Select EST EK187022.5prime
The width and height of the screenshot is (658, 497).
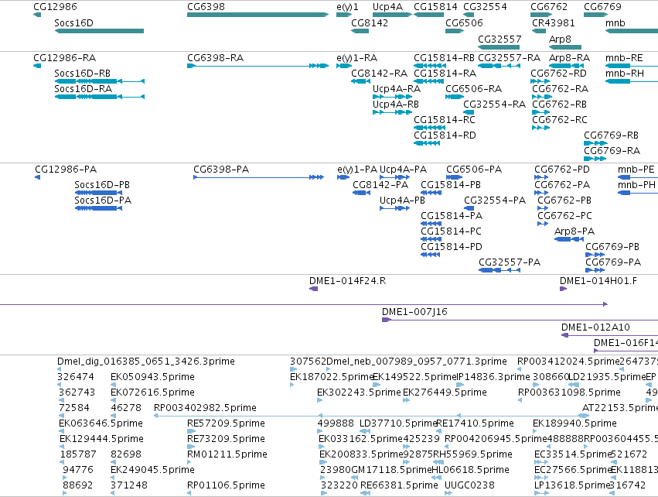332,377
